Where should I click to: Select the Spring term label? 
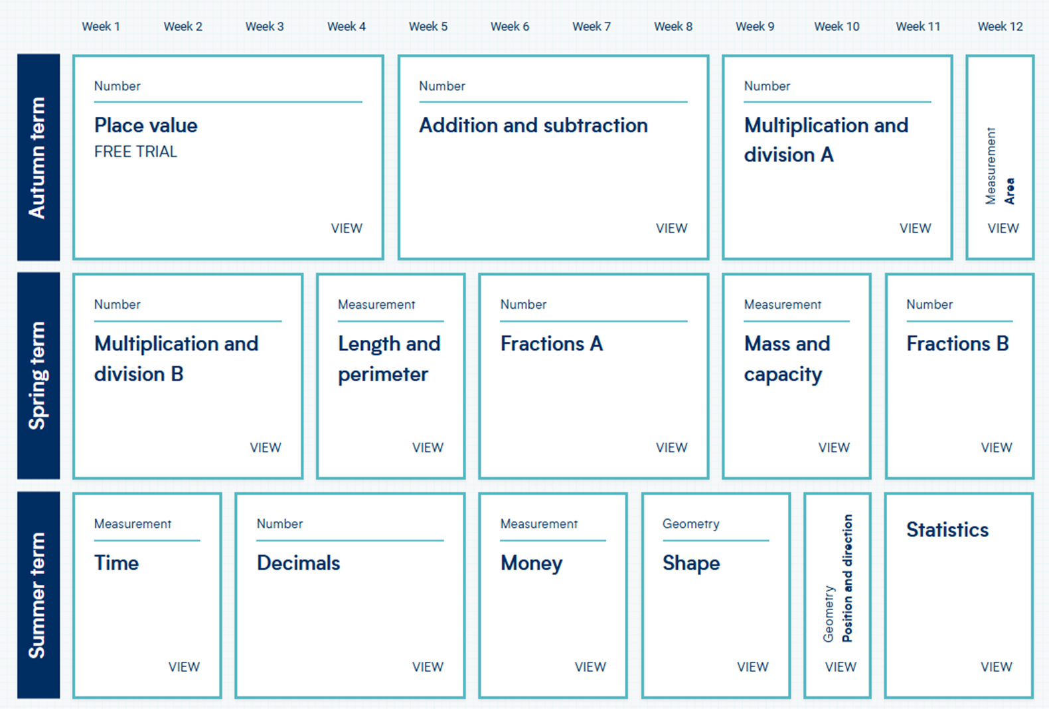[38, 376]
